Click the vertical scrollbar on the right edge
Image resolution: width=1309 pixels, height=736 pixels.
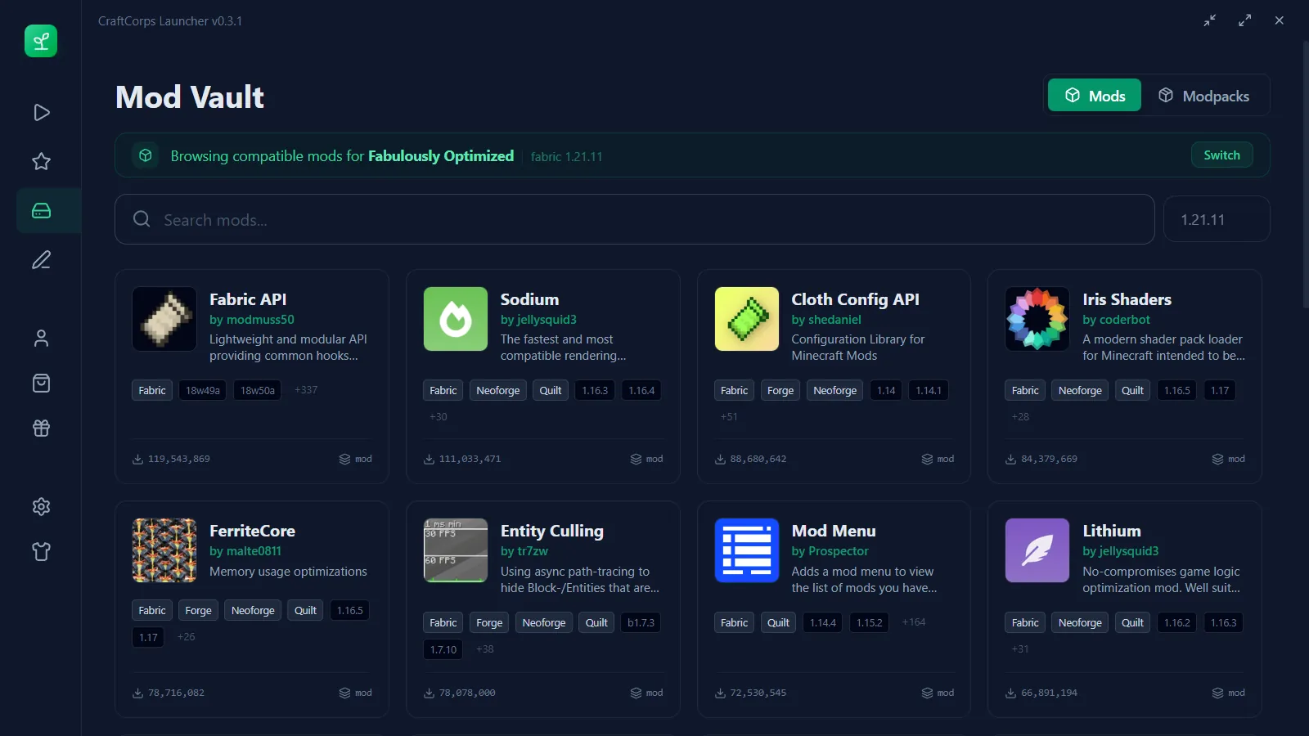[1305, 176]
